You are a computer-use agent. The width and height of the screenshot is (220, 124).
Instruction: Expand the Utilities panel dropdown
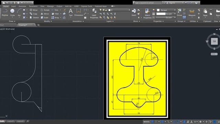[194, 21]
